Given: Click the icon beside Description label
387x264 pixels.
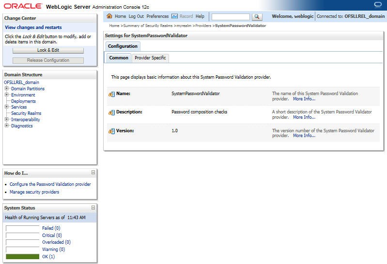Looking at the screenshot, I should (111, 112).
